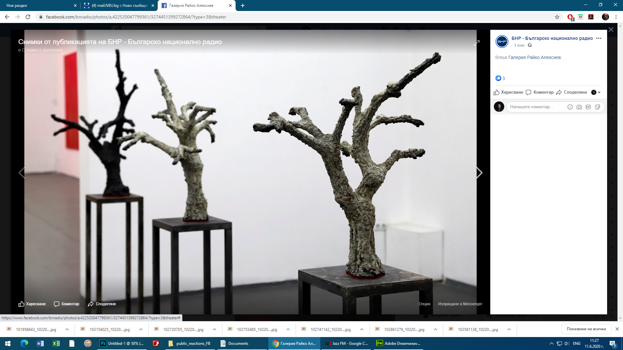Screen dimensions: 623x350
Task: Open the БНР - Българско национално радио page link
Action: click(552, 38)
